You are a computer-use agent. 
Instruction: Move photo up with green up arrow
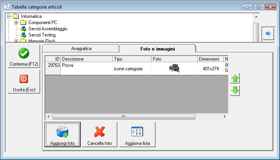pyautogui.click(x=235, y=78)
